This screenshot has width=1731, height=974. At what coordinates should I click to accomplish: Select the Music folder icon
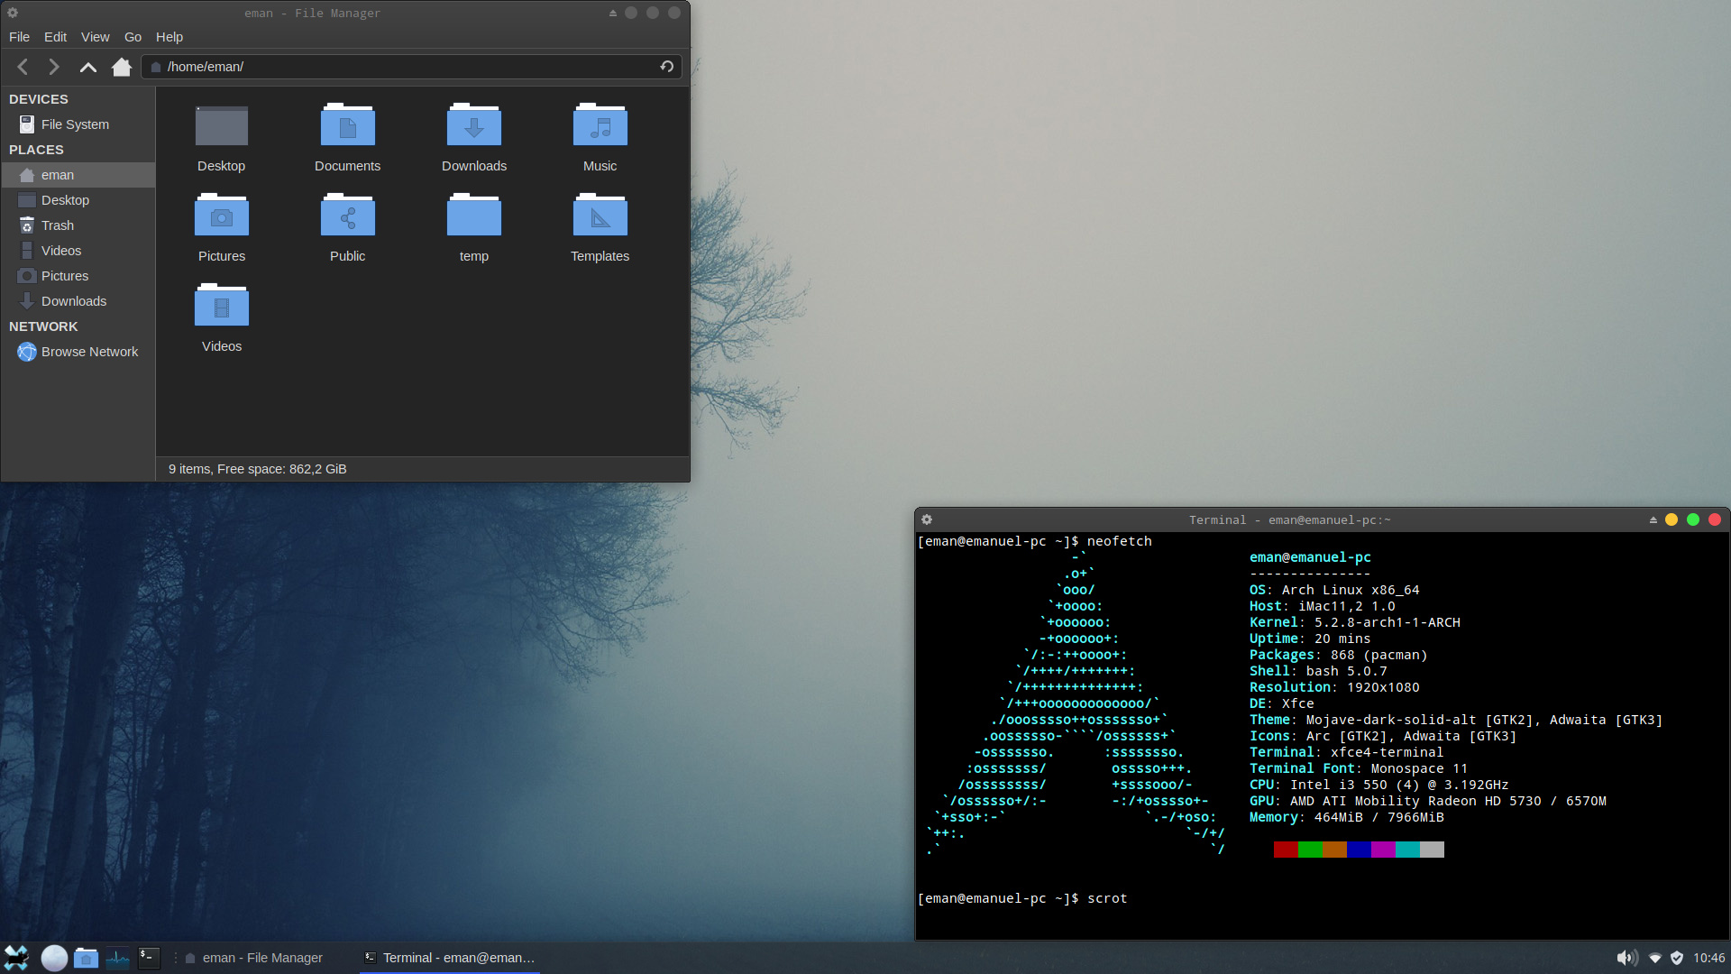(x=600, y=126)
